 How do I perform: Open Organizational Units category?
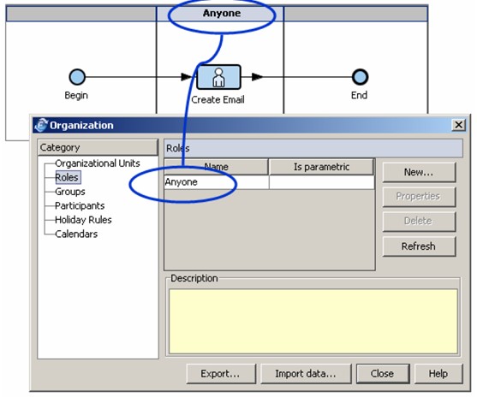point(98,163)
